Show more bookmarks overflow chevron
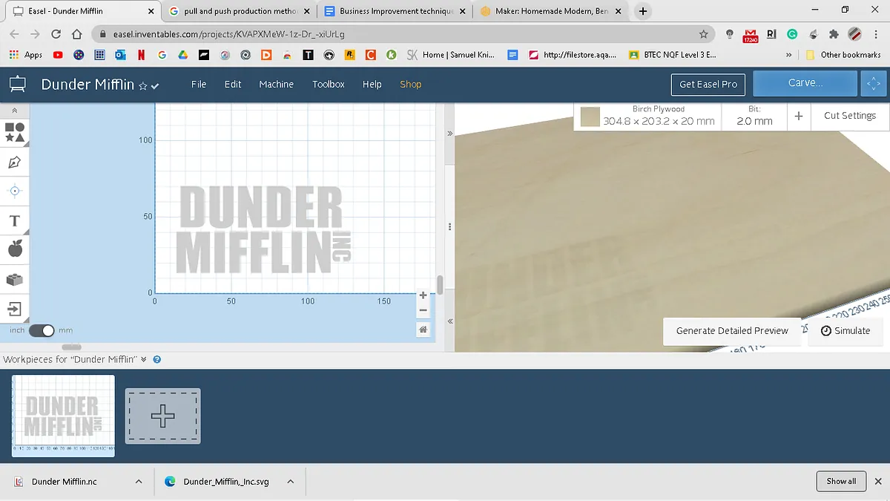 tap(788, 55)
